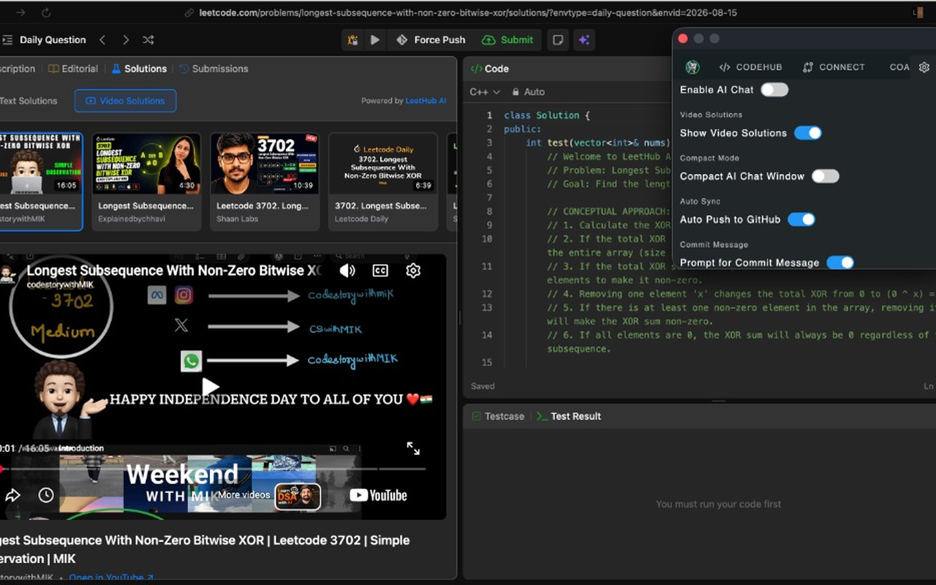
Task: Open the Daily Question list menu
Action: [x=45, y=40]
